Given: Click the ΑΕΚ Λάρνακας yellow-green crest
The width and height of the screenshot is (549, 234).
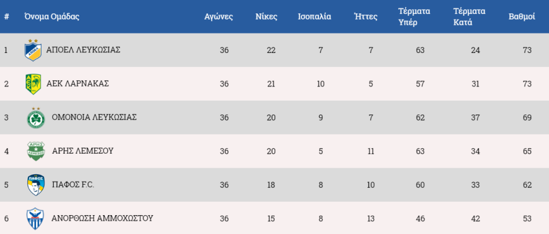Looking at the screenshot, I should click(34, 84).
